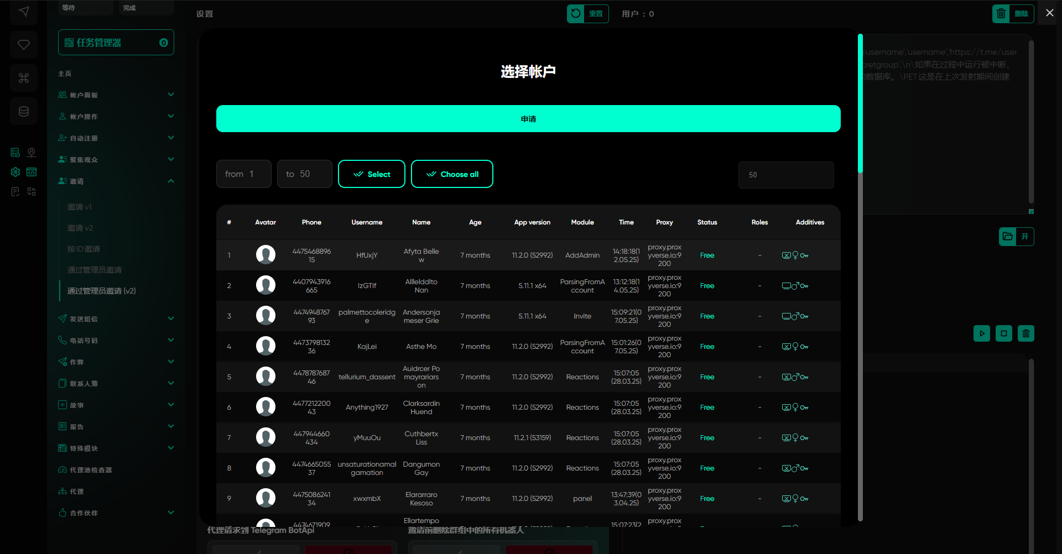Screen dimensions: 1062x554
Task: Select account row 5 tellurium_dassent
Action: click(x=366, y=377)
